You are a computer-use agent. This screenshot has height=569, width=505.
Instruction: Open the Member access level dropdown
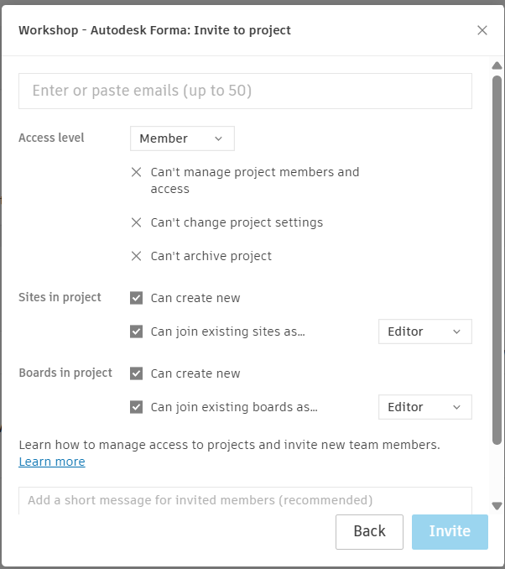pos(182,138)
